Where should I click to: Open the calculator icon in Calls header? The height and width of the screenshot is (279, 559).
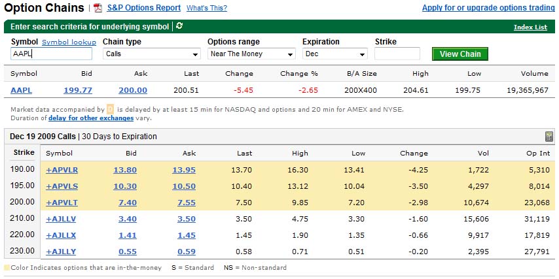[549, 137]
